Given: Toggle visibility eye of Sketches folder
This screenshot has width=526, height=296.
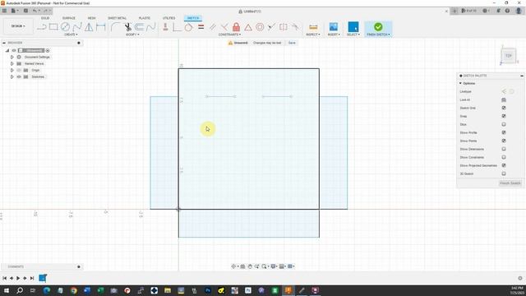Looking at the screenshot, I should (19, 76).
